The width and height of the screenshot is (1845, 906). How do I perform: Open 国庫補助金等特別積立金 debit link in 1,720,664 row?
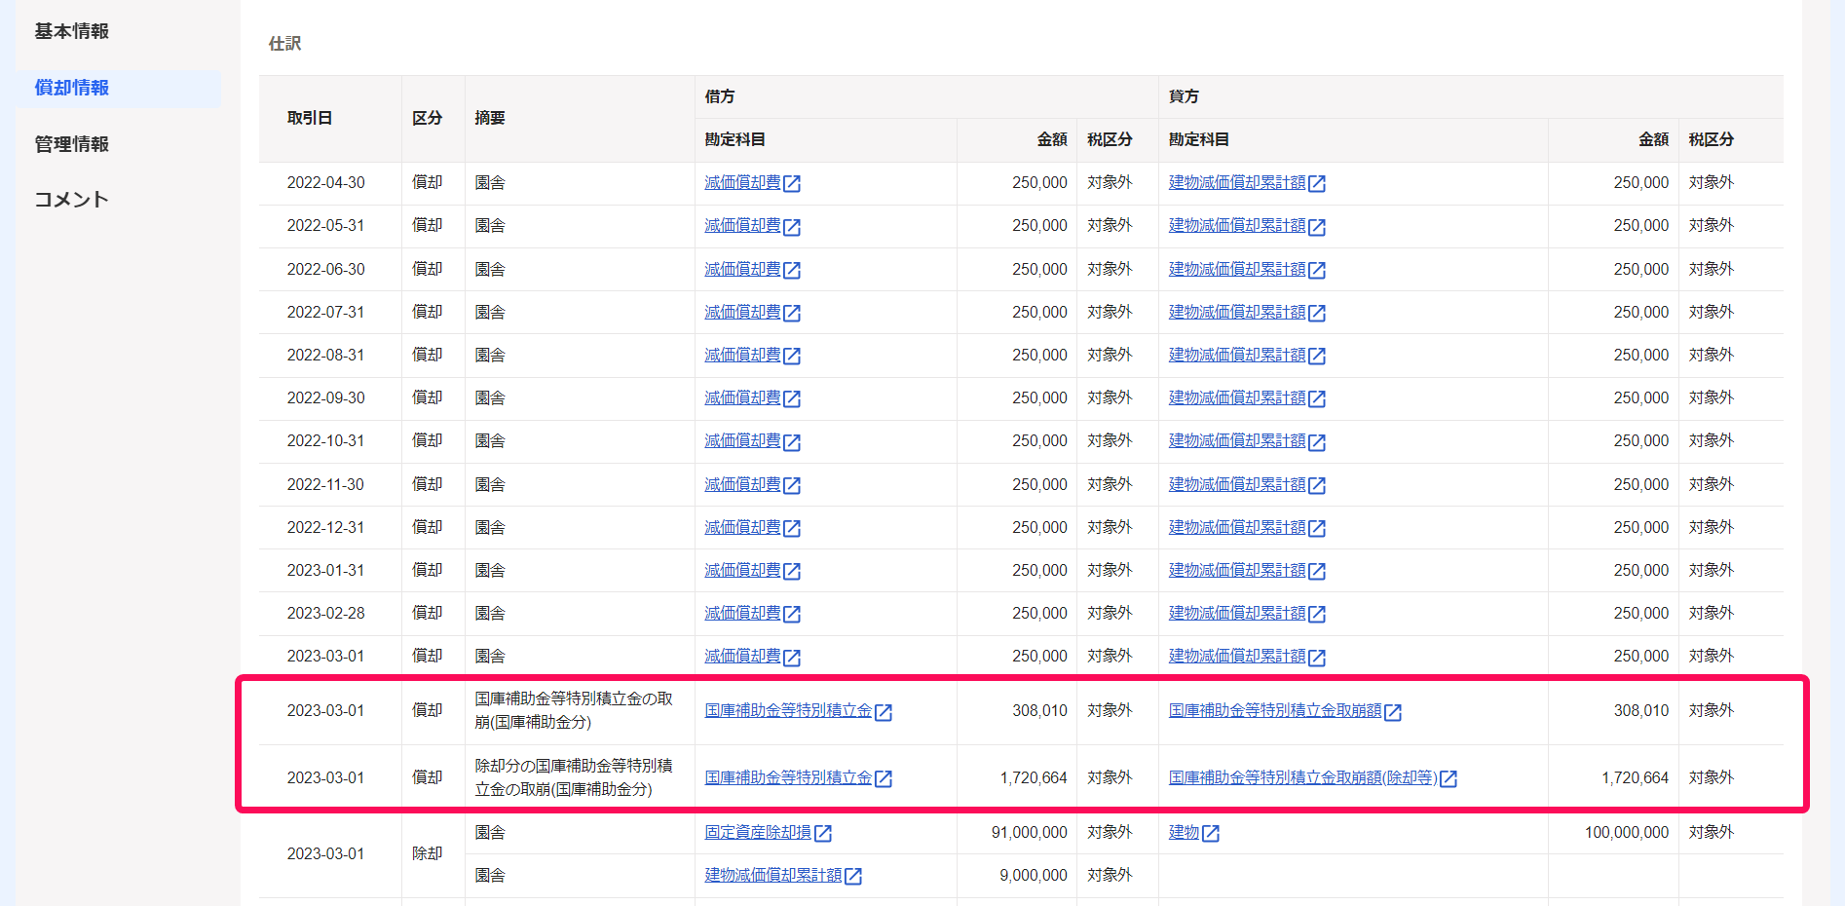[788, 777]
